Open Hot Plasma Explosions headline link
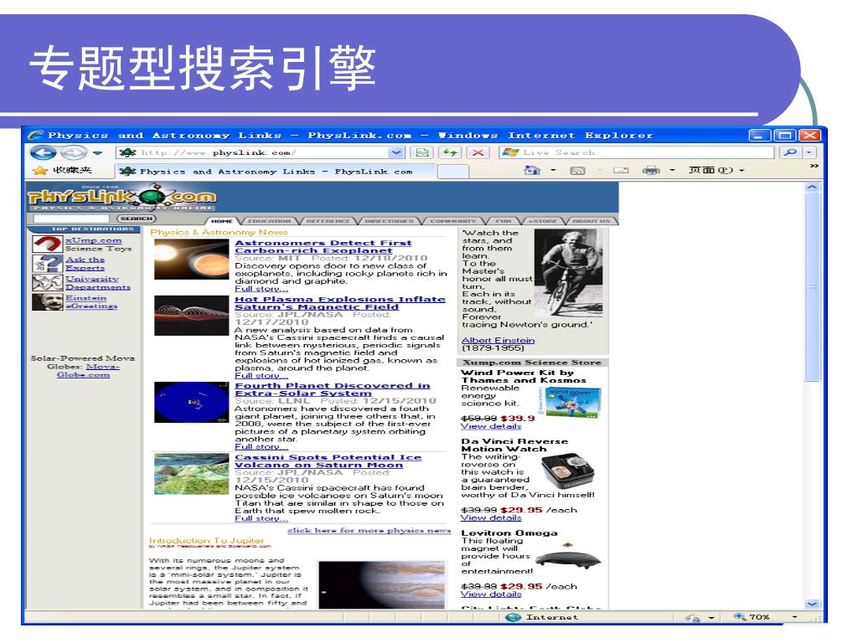Screen dimensions: 858x643 (x=340, y=303)
